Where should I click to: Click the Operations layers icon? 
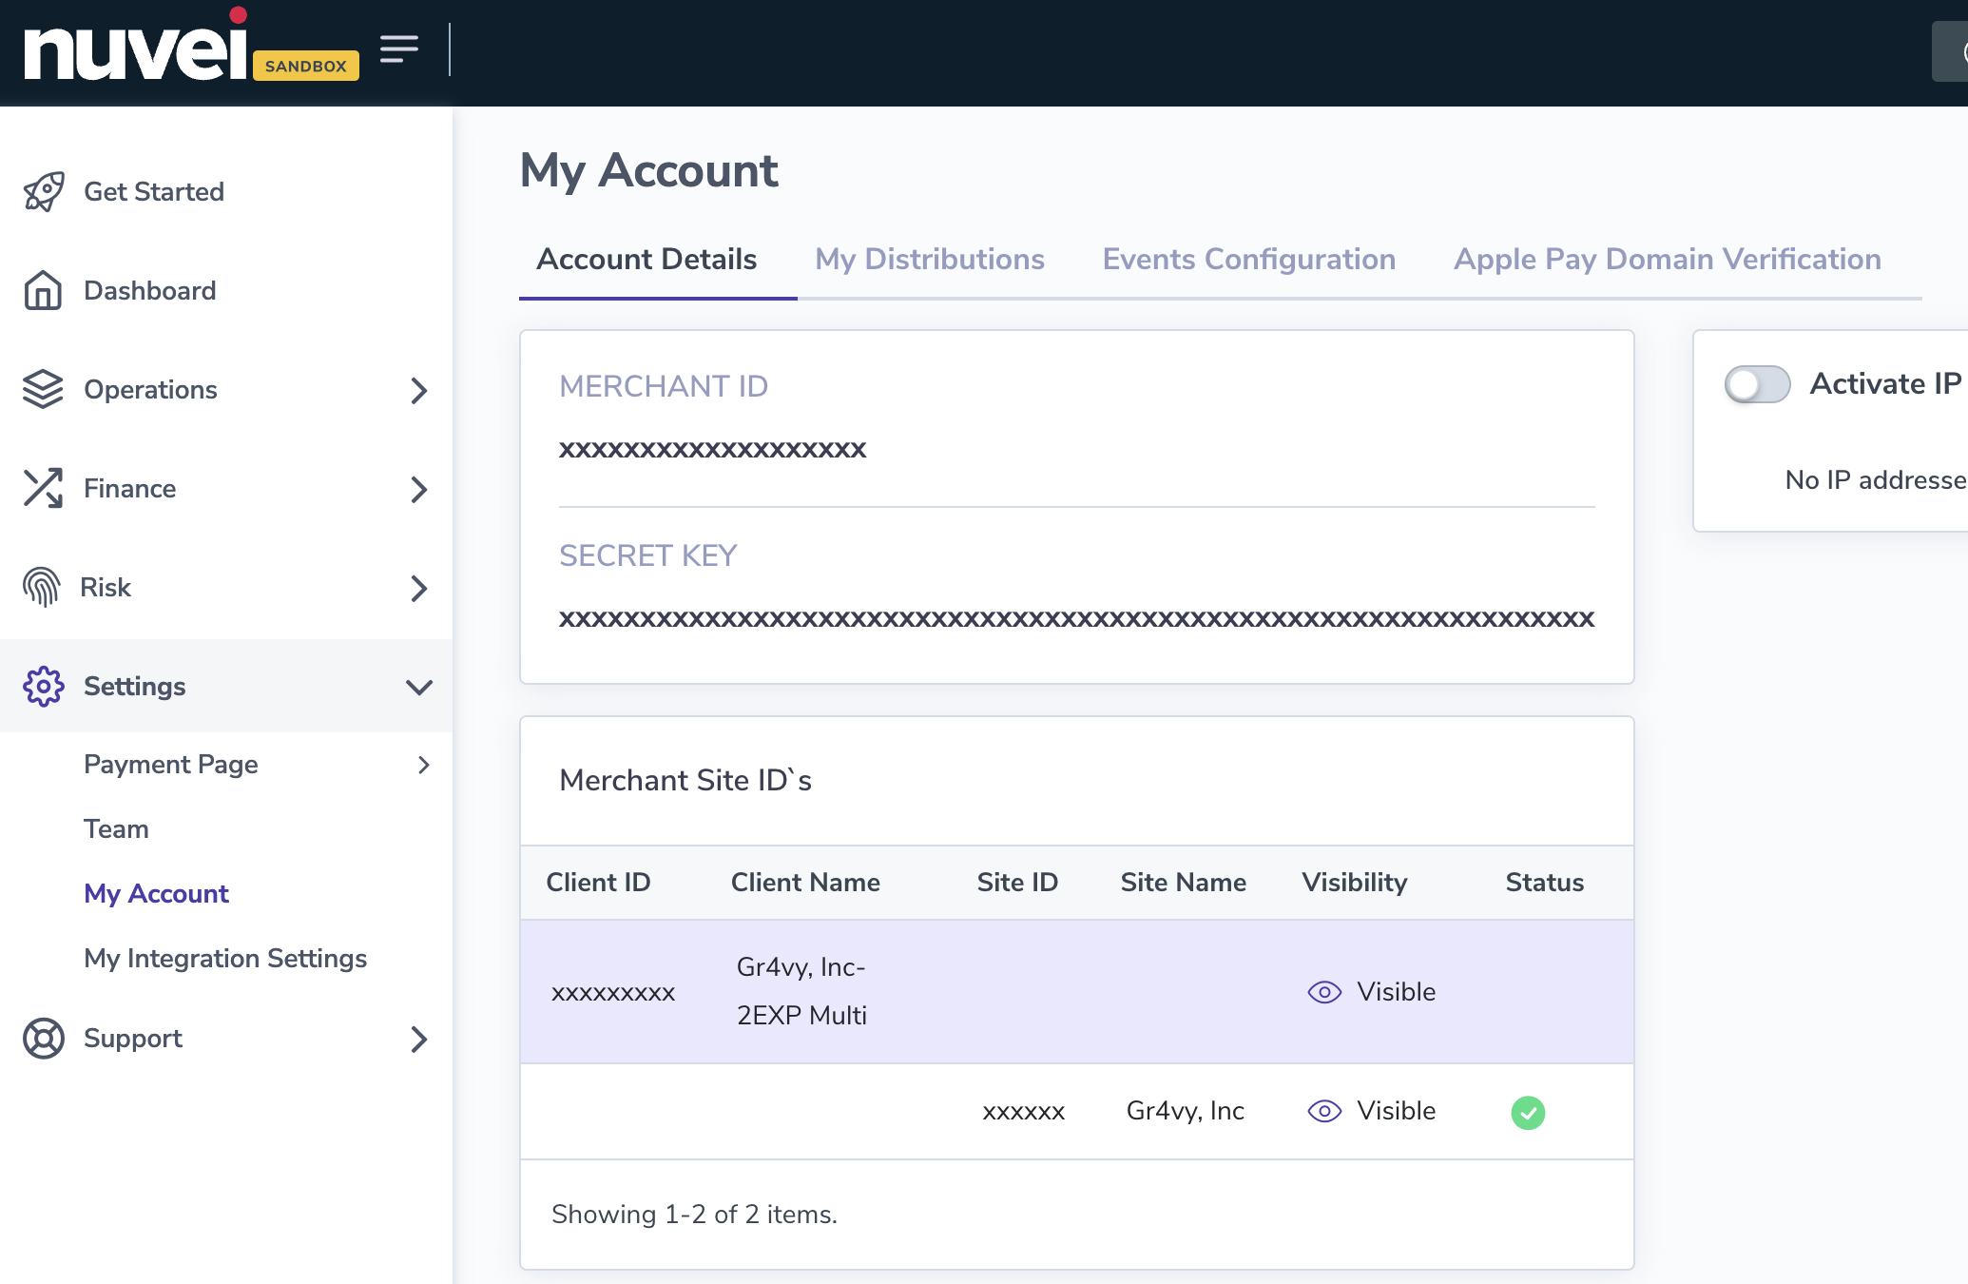click(x=43, y=389)
